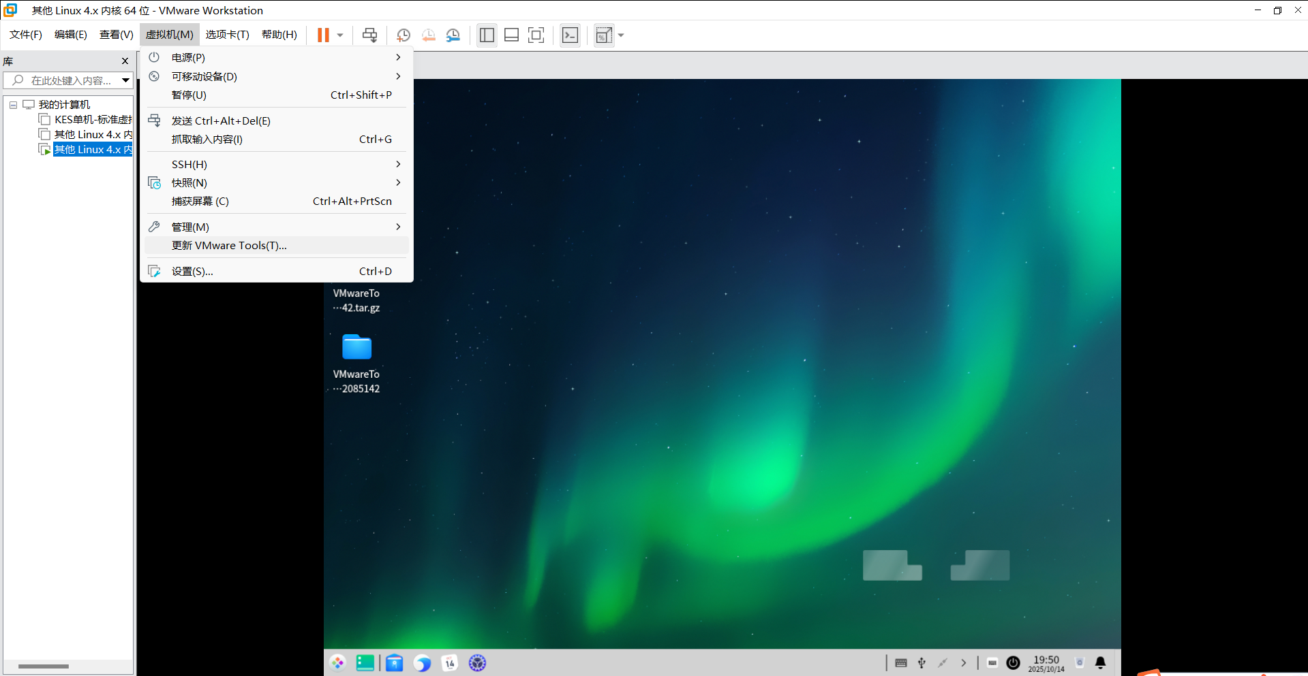
Task: Expand the guest tray chevron arrow
Action: coord(963,662)
